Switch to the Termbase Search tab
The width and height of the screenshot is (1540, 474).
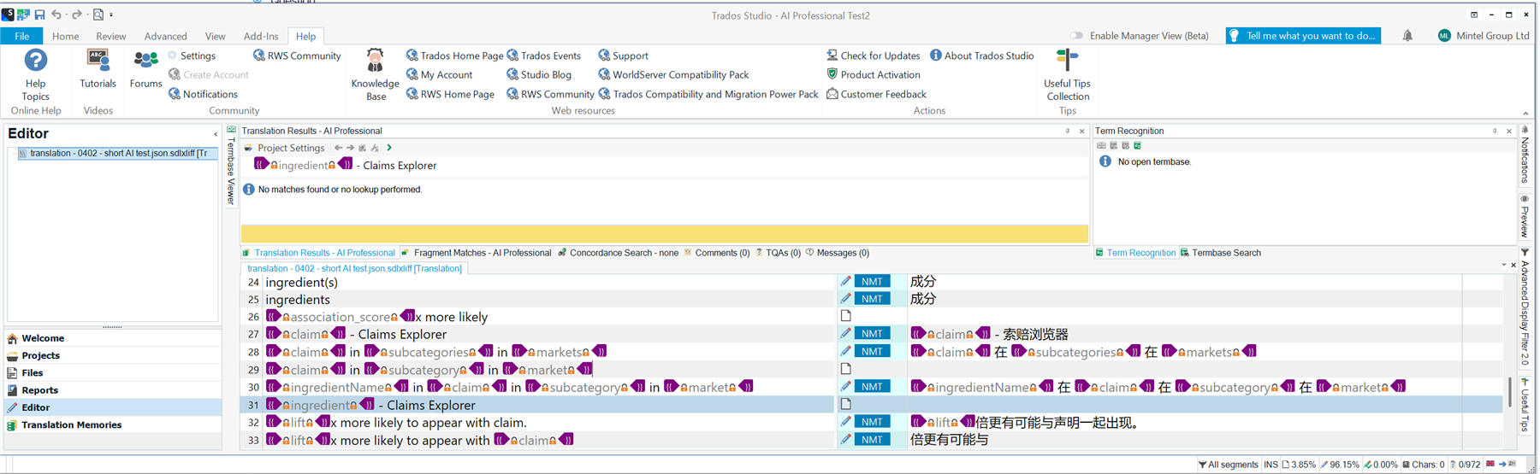point(1220,253)
